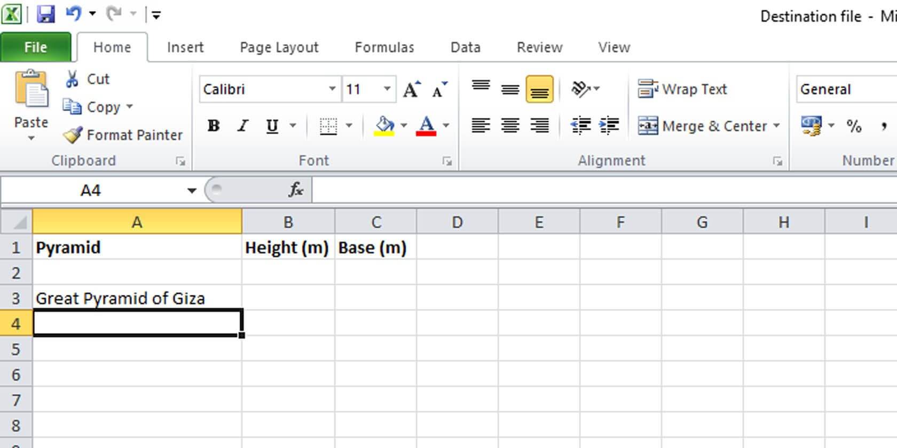897x448 pixels.
Task: Open the Fill Color dropdown arrow
Action: tap(404, 126)
